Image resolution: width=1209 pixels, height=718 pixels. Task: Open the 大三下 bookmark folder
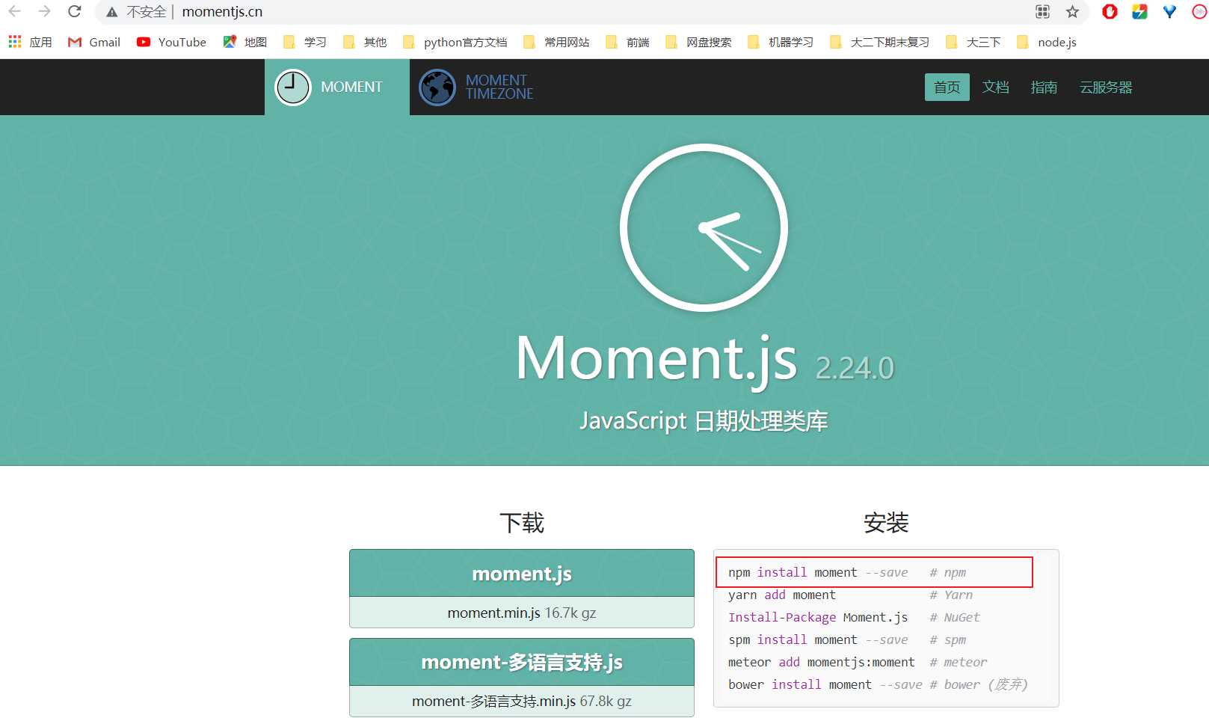pos(973,42)
